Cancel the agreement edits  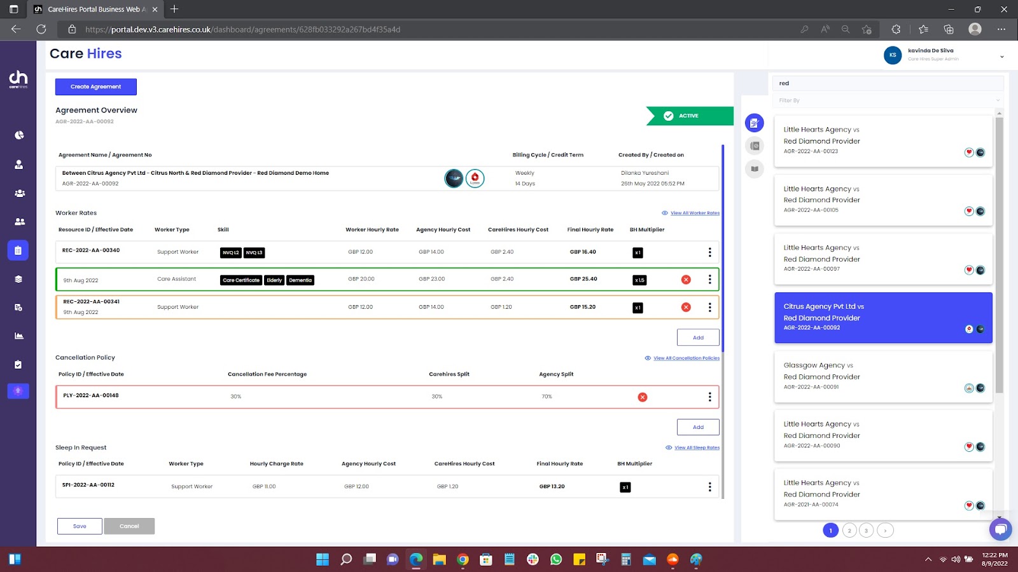tap(129, 526)
